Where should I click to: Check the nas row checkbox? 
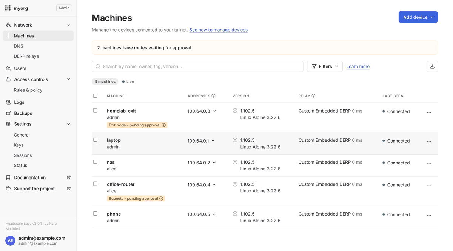[x=95, y=162]
